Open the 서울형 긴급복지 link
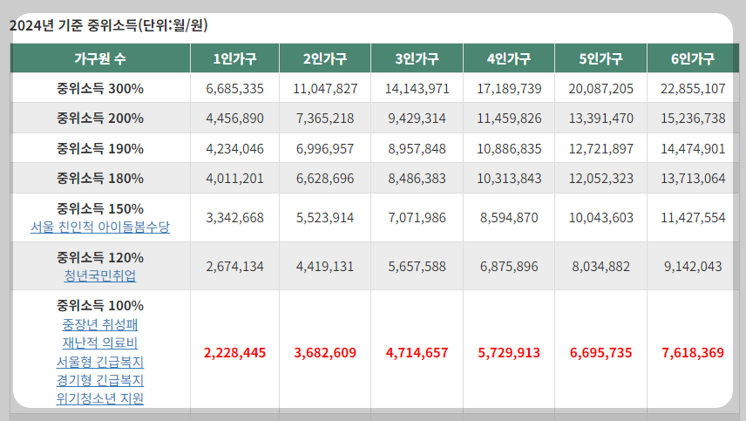Screen dimensions: 746x421 (100, 362)
